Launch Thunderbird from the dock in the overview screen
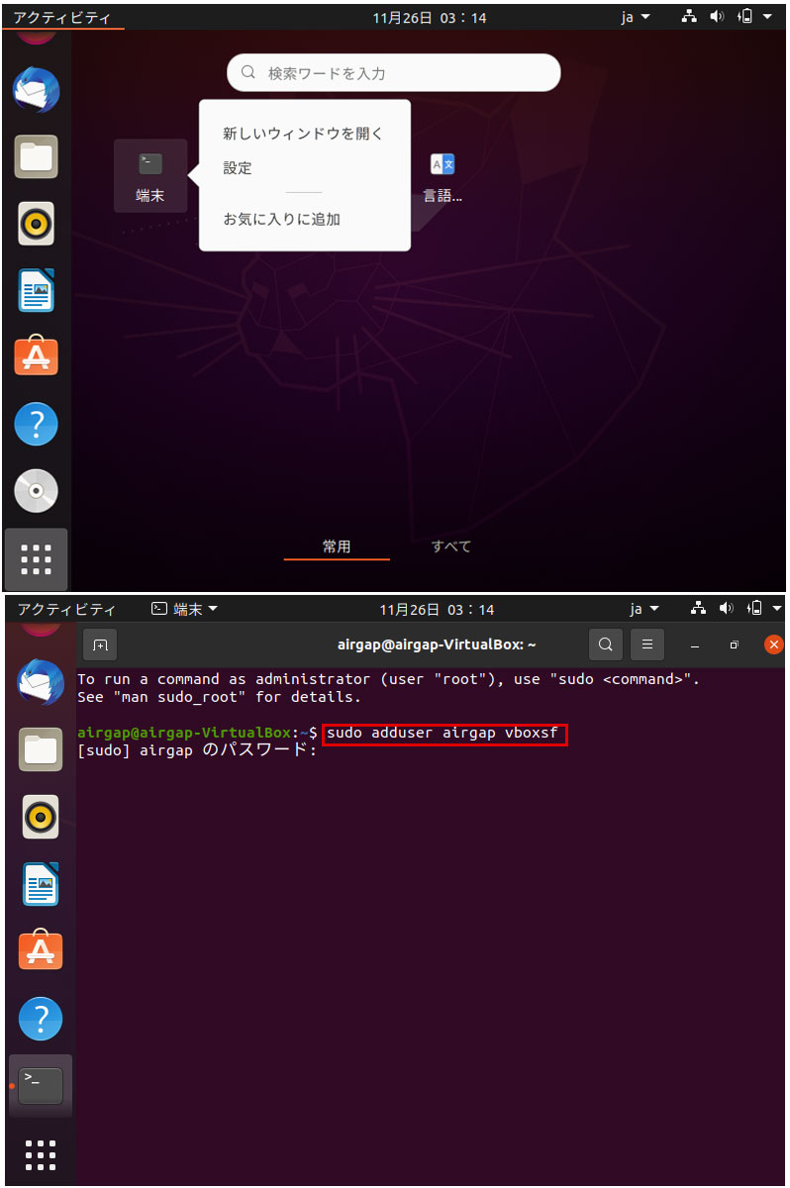The image size is (790, 1188). 37,91
